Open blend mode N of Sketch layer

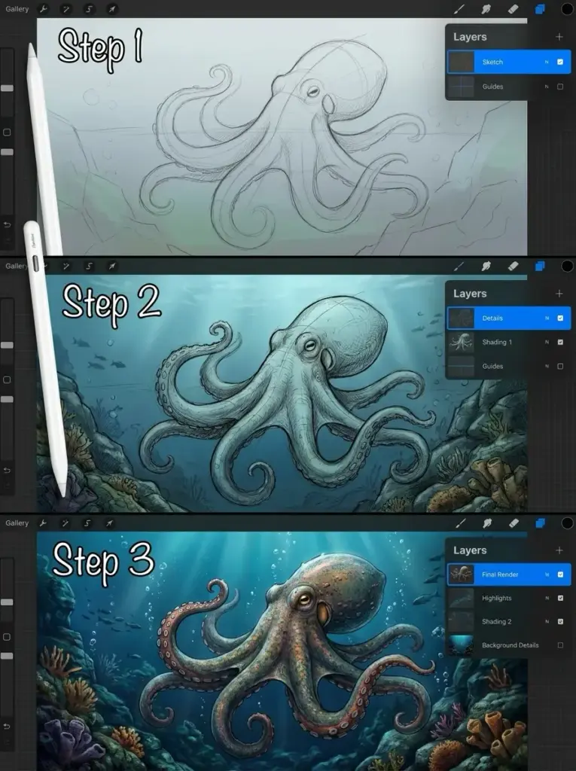[547, 62]
